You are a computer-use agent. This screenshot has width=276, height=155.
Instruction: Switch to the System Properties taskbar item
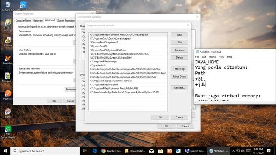[194, 151]
